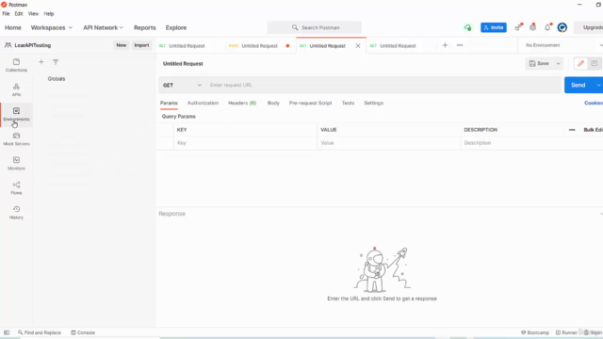Go to Home in top navigation
Image resolution: width=603 pixels, height=339 pixels.
[13, 27]
